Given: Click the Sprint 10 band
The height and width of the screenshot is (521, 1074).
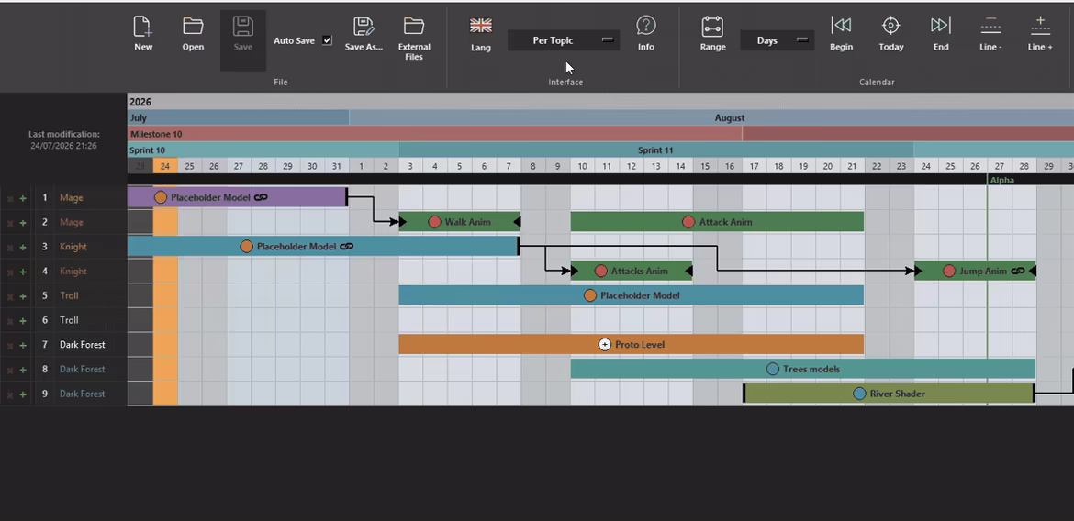Looking at the screenshot, I should pos(263,150).
